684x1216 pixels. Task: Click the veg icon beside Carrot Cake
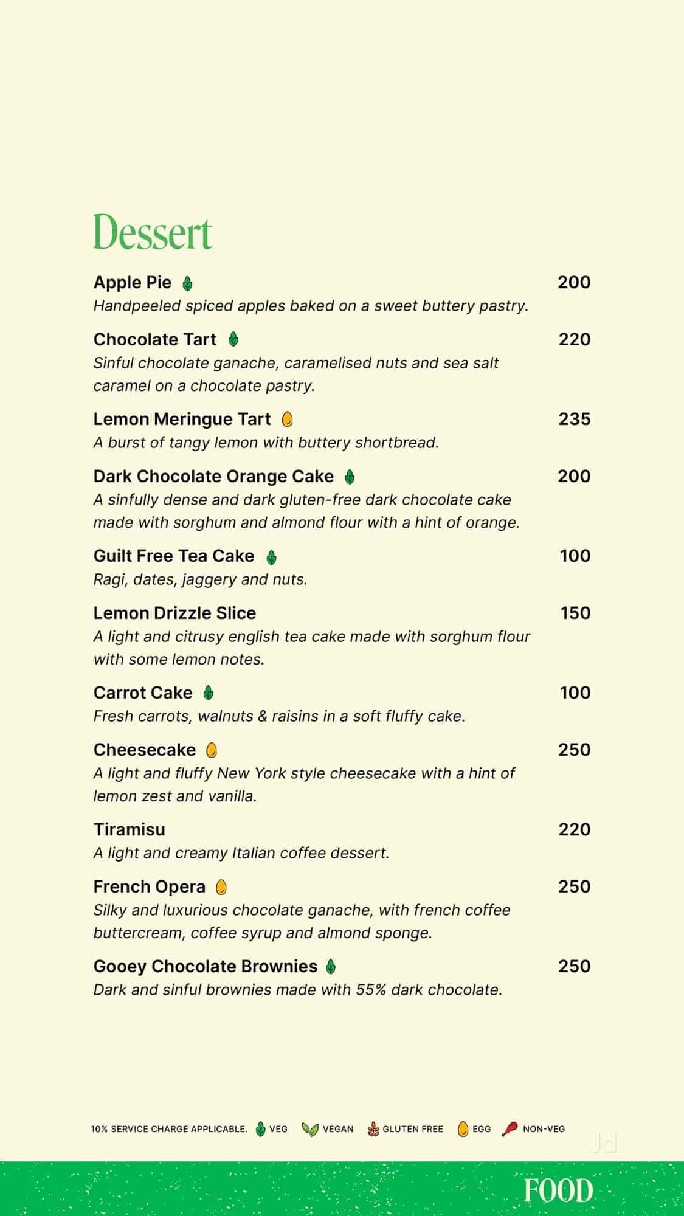(208, 693)
